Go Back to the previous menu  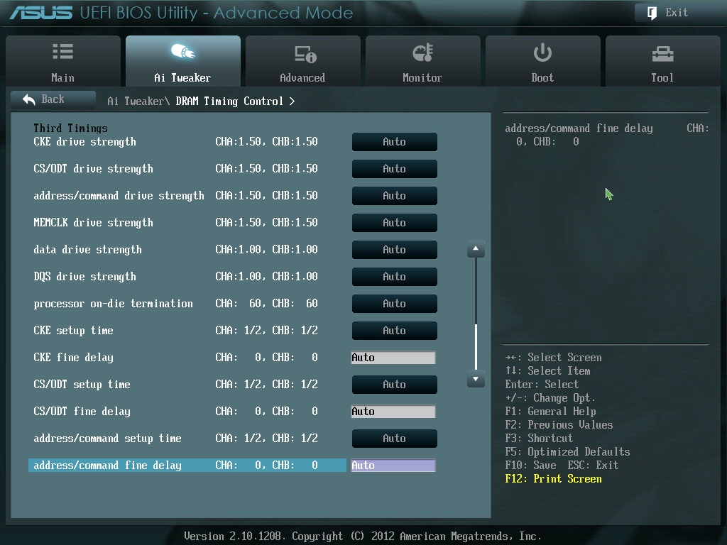click(53, 99)
